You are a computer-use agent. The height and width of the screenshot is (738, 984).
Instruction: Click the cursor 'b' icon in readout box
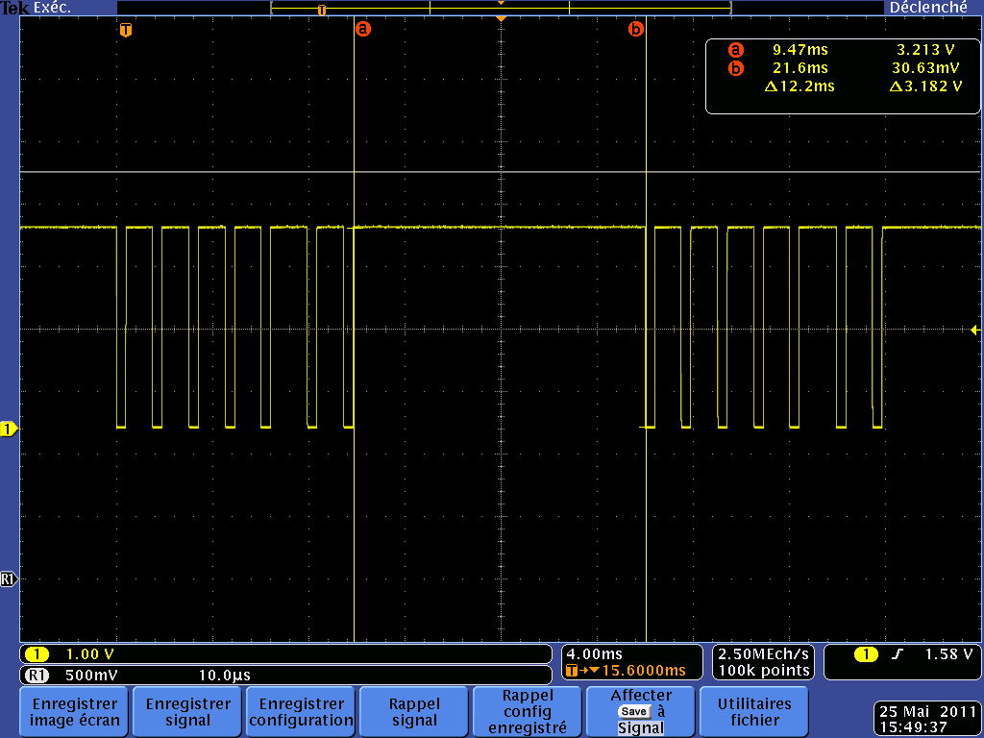[735, 68]
